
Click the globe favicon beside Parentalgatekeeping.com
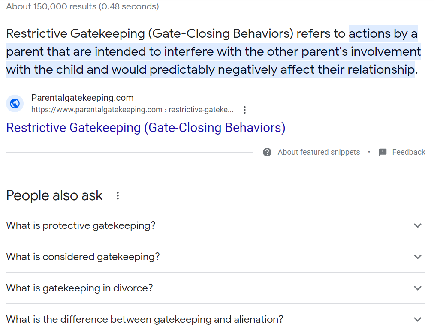tap(15, 103)
